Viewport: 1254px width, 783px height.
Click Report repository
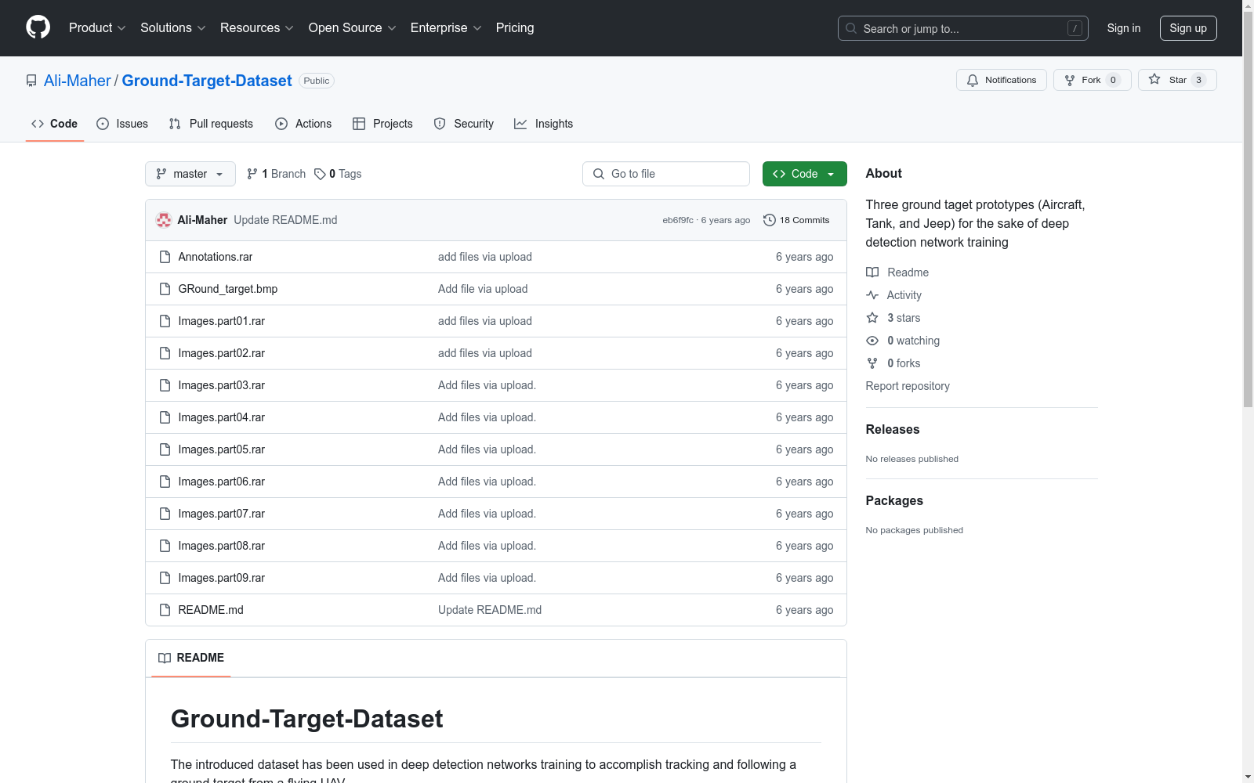click(x=908, y=386)
